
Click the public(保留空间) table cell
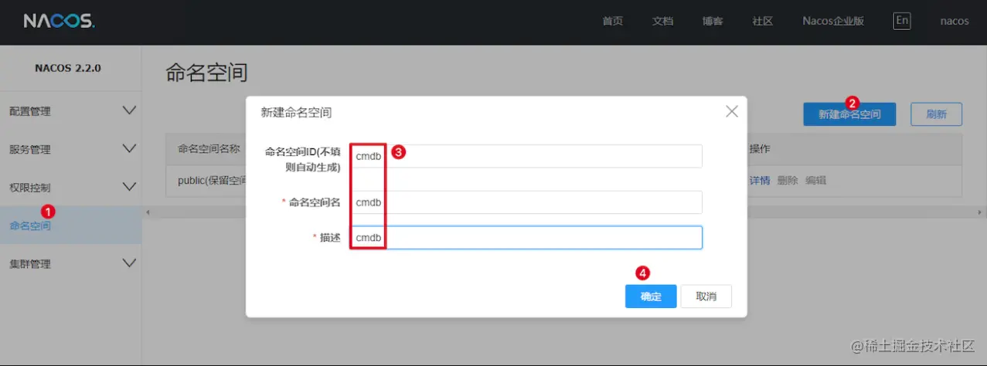[x=212, y=181]
